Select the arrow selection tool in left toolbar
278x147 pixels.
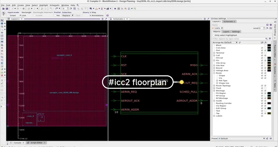[2, 21]
